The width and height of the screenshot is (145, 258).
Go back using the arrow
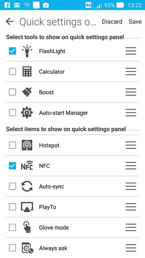[x=10, y=21]
